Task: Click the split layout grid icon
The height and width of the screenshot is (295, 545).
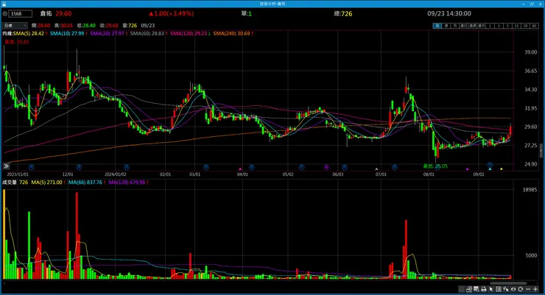Action: click(x=499, y=289)
